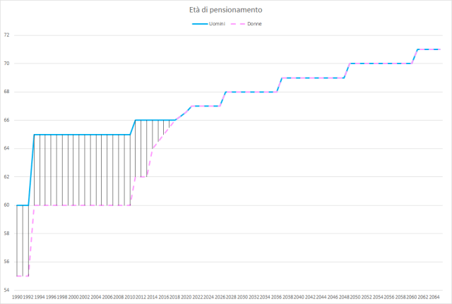The height and width of the screenshot is (304, 452).
Task: Click the 72 label on the vertical axis
Action: point(6,35)
